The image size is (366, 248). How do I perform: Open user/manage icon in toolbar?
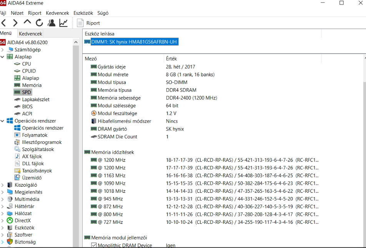[x=52, y=23]
